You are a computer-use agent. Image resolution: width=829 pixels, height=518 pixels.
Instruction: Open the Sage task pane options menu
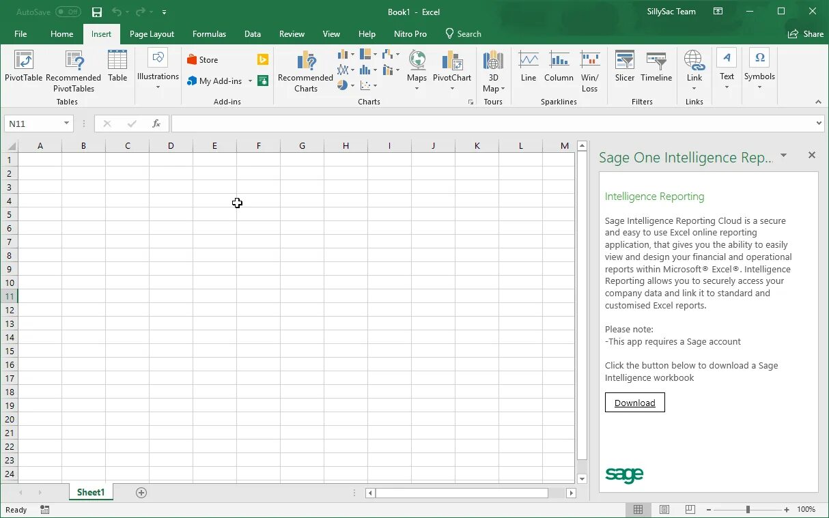coord(783,156)
